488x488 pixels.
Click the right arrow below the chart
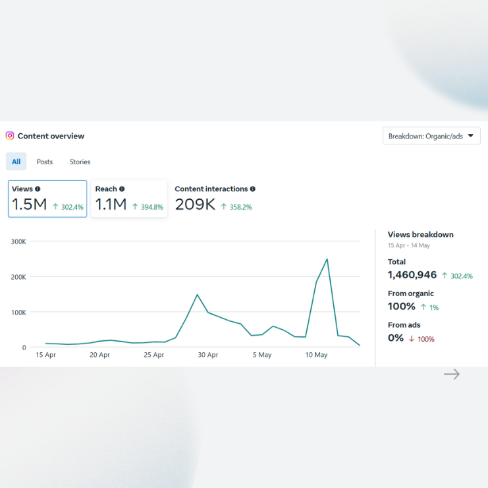click(x=451, y=375)
